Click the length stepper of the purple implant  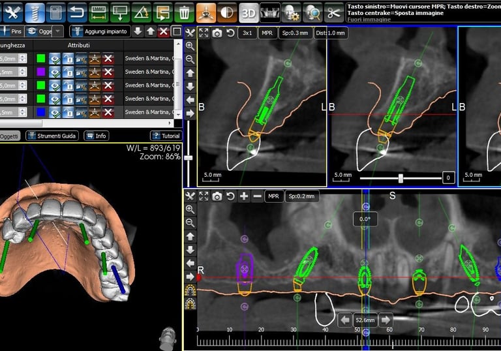click(22, 72)
